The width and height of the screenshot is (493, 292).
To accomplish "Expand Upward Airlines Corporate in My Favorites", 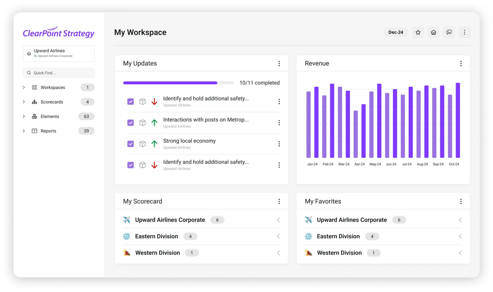I will pyautogui.click(x=461, y=220).
